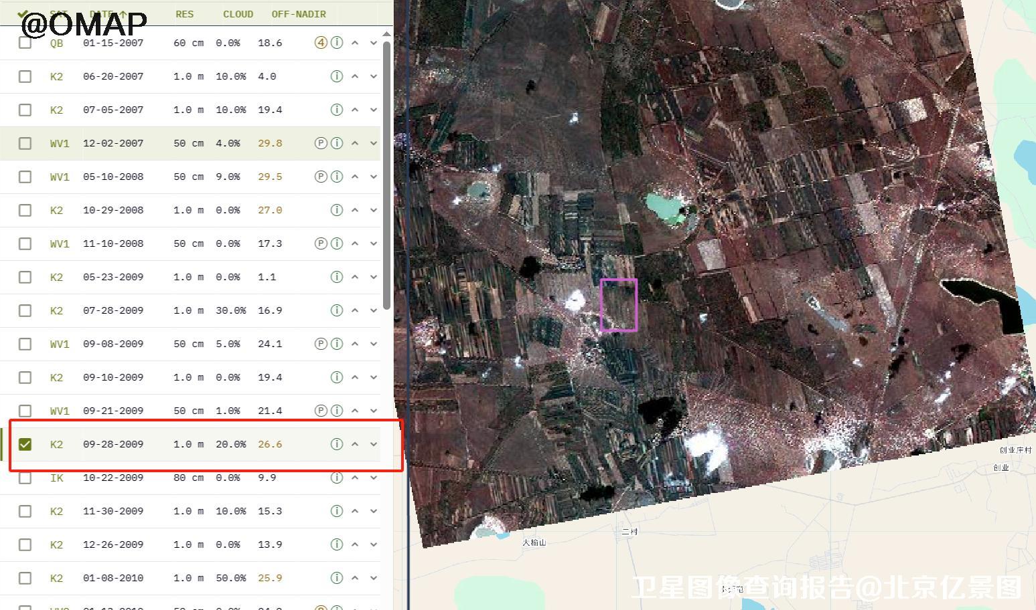The width and height of the screenshot is (1036, 610).
Task: Open info icon for K2 06-20-2007 row
Action: coord(337,76)
